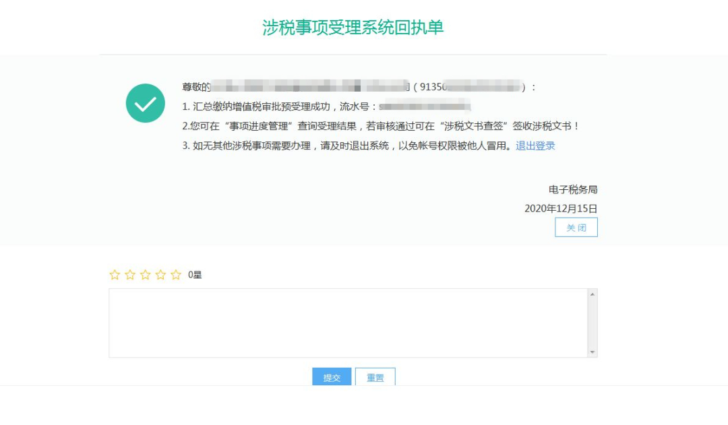This screenshot has height=425, width=728.
Task: Click the 退出登录 logout link
Action: tap(535, 145)
